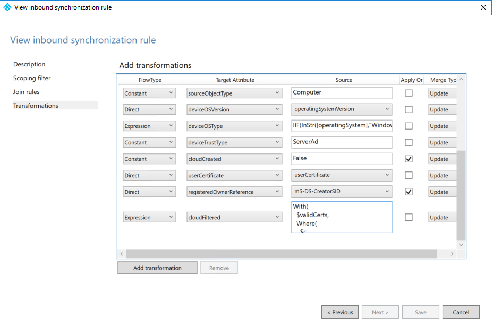Click the With( $validCerts expression field
The image size is (493, 326).
342,217
